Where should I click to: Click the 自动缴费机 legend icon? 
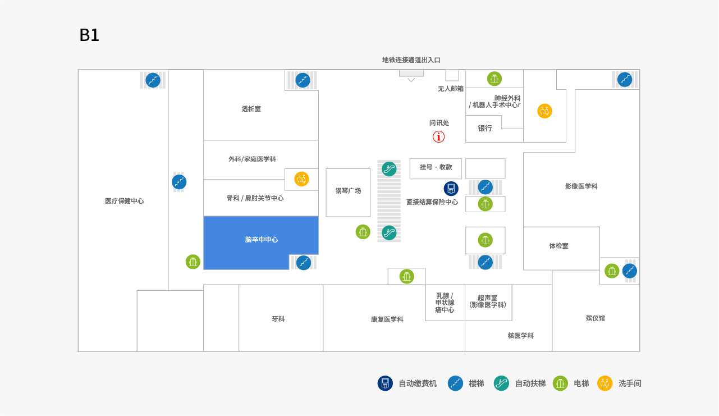[x=385, y=383]
